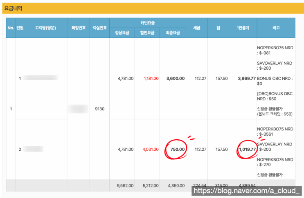Select the 1,019.77 per-person total
Screen dimensions: 304x198
(248, 150)
